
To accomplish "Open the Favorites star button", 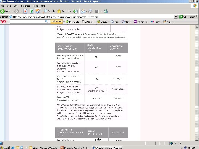I will [64, 11].
